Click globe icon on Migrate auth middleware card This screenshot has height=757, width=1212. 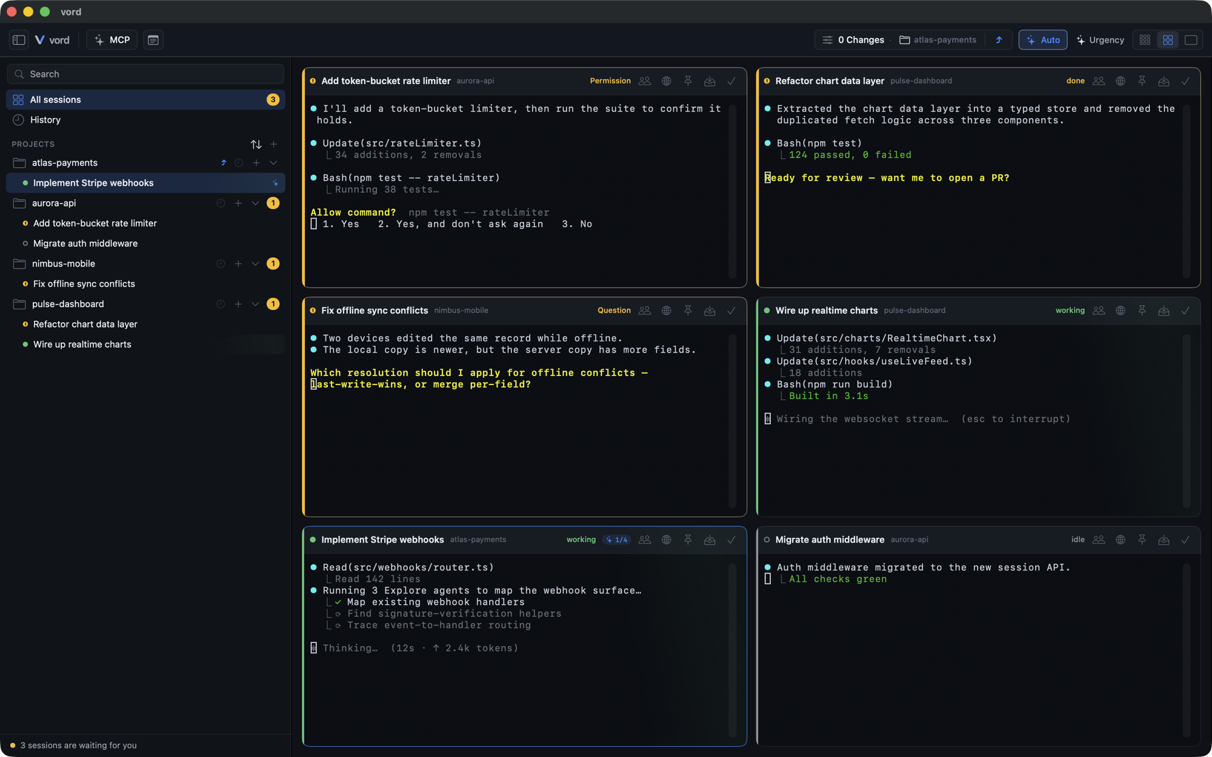1120,540
